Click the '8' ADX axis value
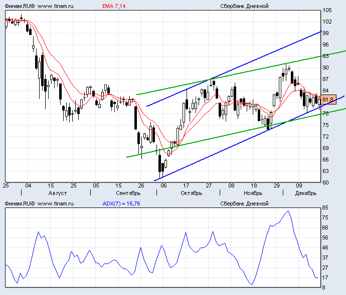 click(324, 287)
